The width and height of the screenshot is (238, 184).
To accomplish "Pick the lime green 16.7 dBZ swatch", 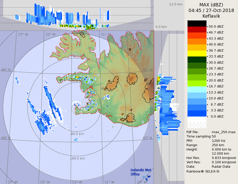I will (197, 83).
